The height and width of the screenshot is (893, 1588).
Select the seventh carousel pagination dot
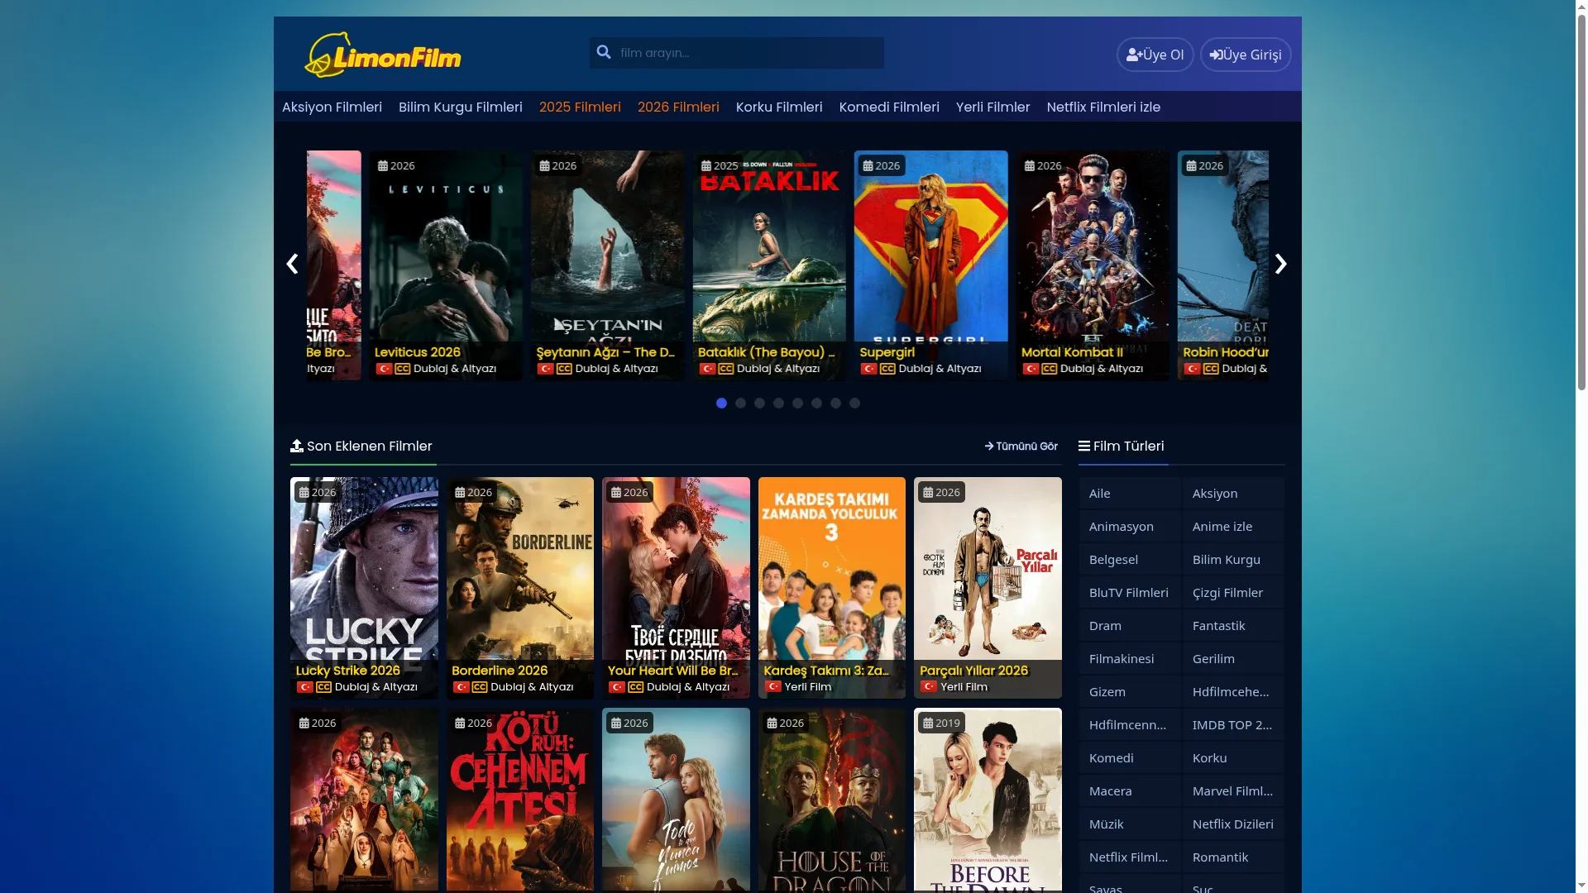pyautogui.click(x=835, y=404)
